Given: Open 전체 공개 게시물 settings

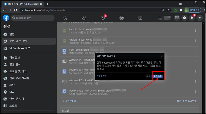Looking at the screenshot, I should 29,78.
